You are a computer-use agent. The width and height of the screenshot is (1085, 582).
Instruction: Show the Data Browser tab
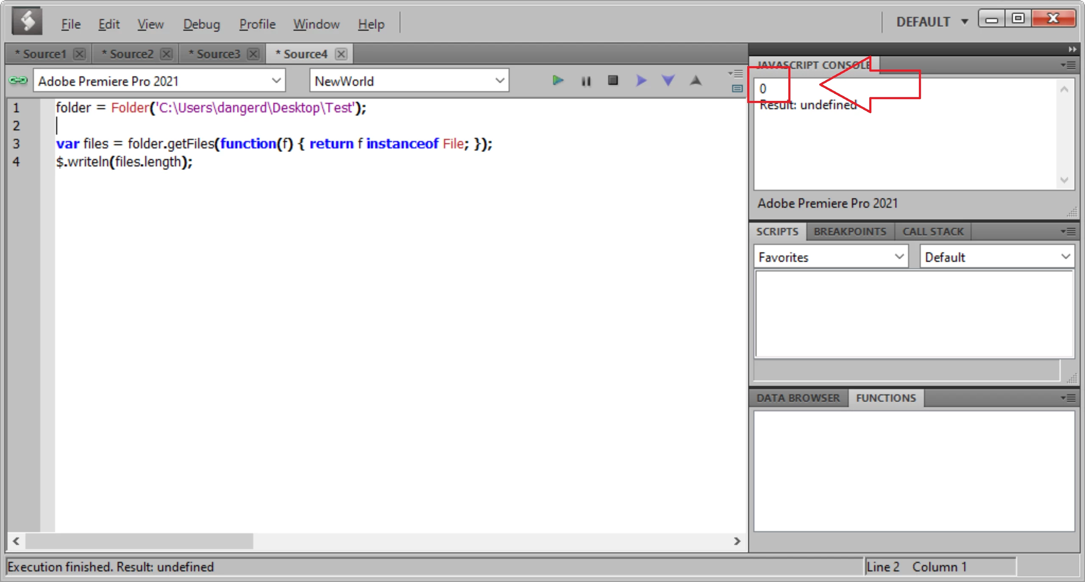pos(798,398)
